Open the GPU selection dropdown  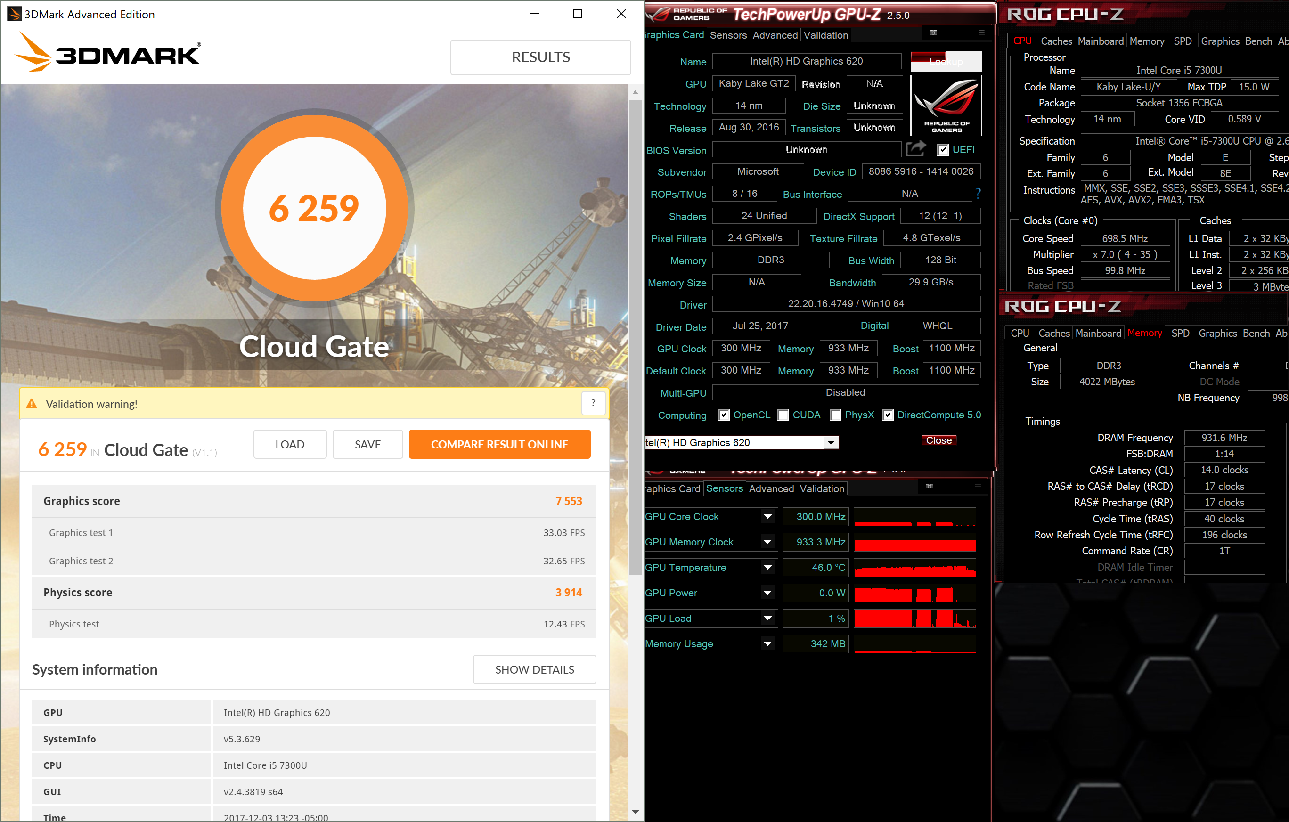tap(831, 443)
